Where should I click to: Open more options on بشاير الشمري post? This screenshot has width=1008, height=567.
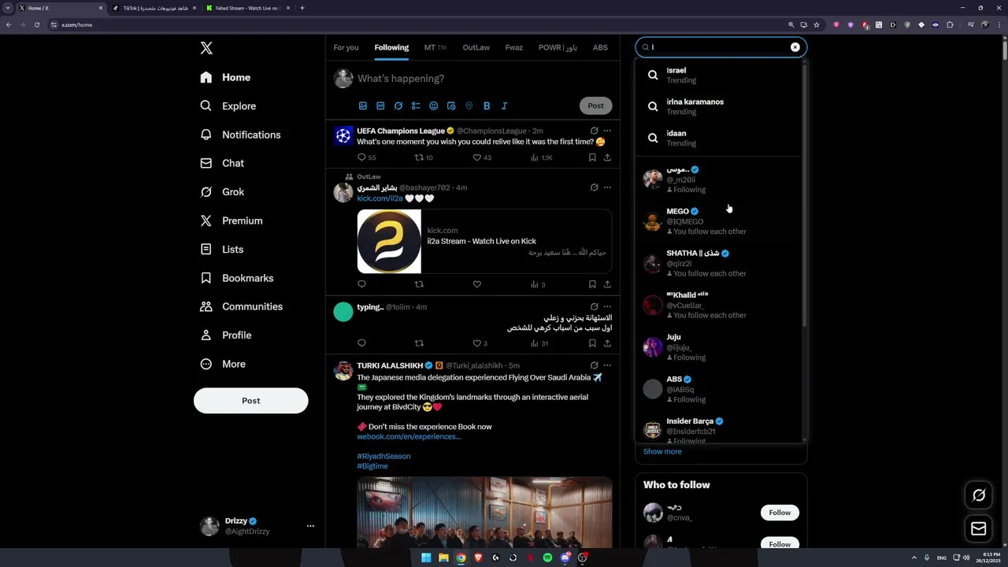tap(607, 187)
